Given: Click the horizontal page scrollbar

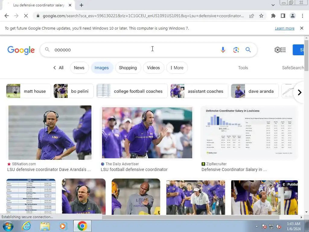Looking at the screenshot, I should pyautogui.click(x=191, y=217).
